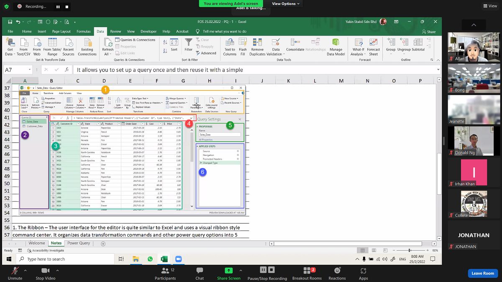
Task: Open Zoom View Options dropdown
Action: [x=286, y=4]
